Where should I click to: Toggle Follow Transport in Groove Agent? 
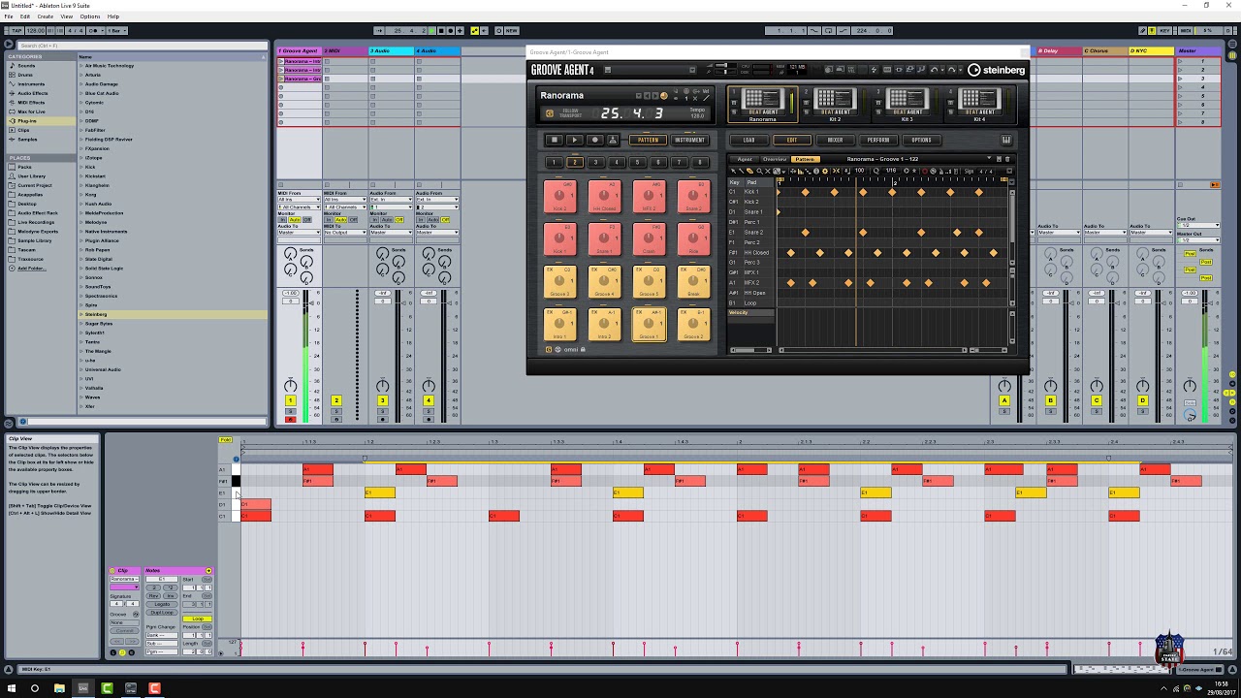[550, 113]
